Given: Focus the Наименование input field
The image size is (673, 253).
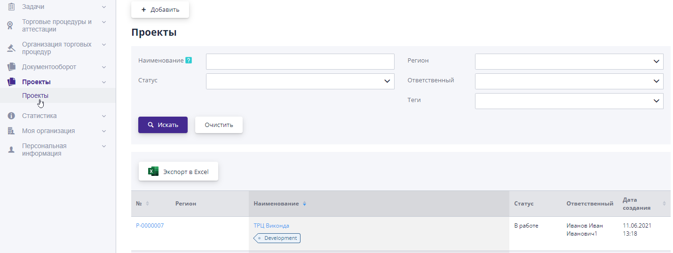Looking at the screenshot, I should (x=300, y=62).
